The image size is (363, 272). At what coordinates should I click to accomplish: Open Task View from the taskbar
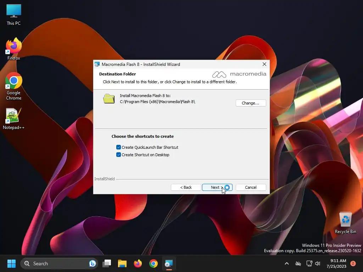pos(107,263)
